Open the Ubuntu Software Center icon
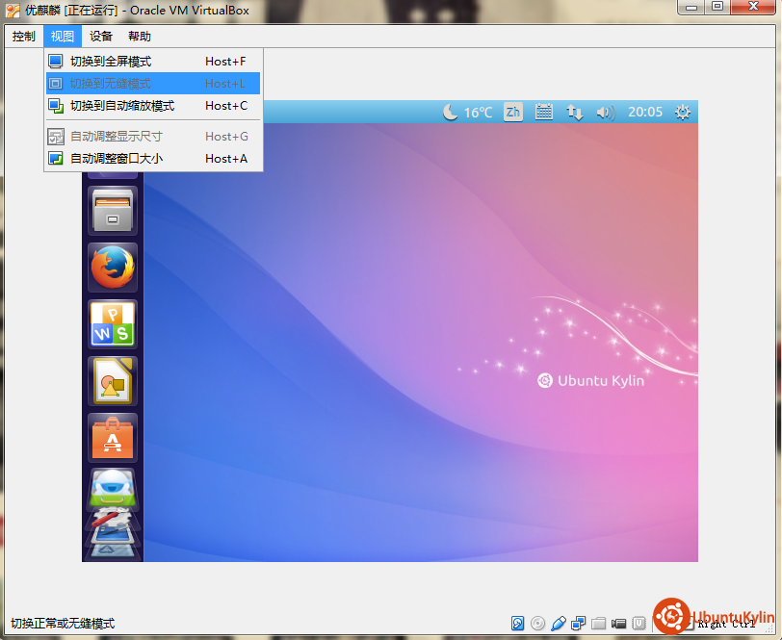The width and height of the screenshot is (782, 640). (113, 438)
